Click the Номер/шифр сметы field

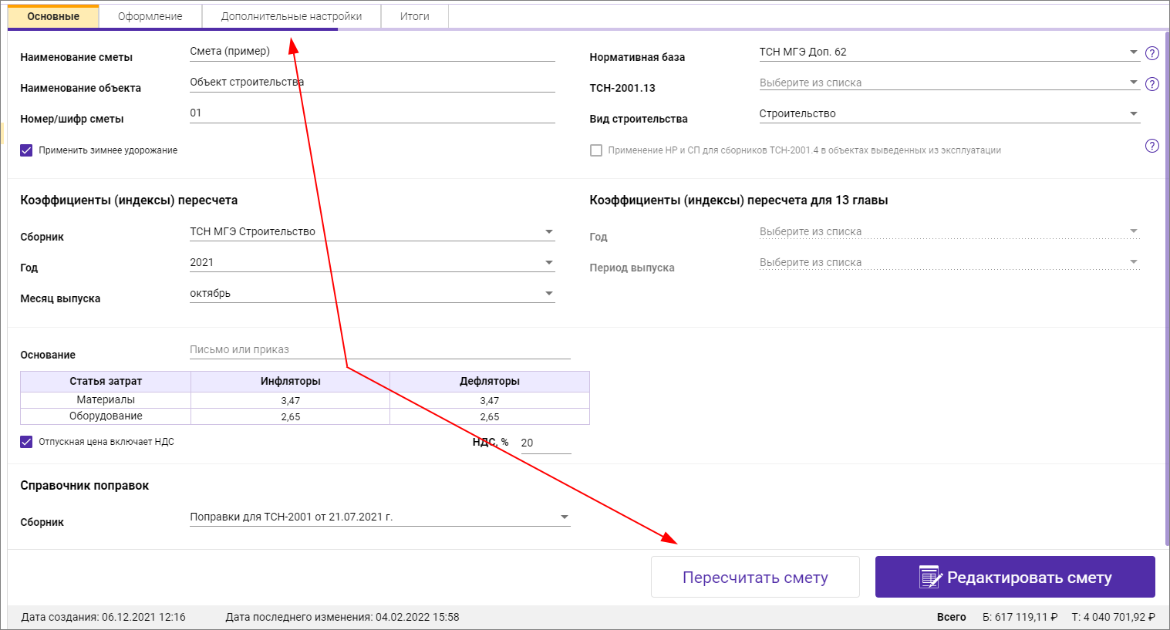(373, 113)
